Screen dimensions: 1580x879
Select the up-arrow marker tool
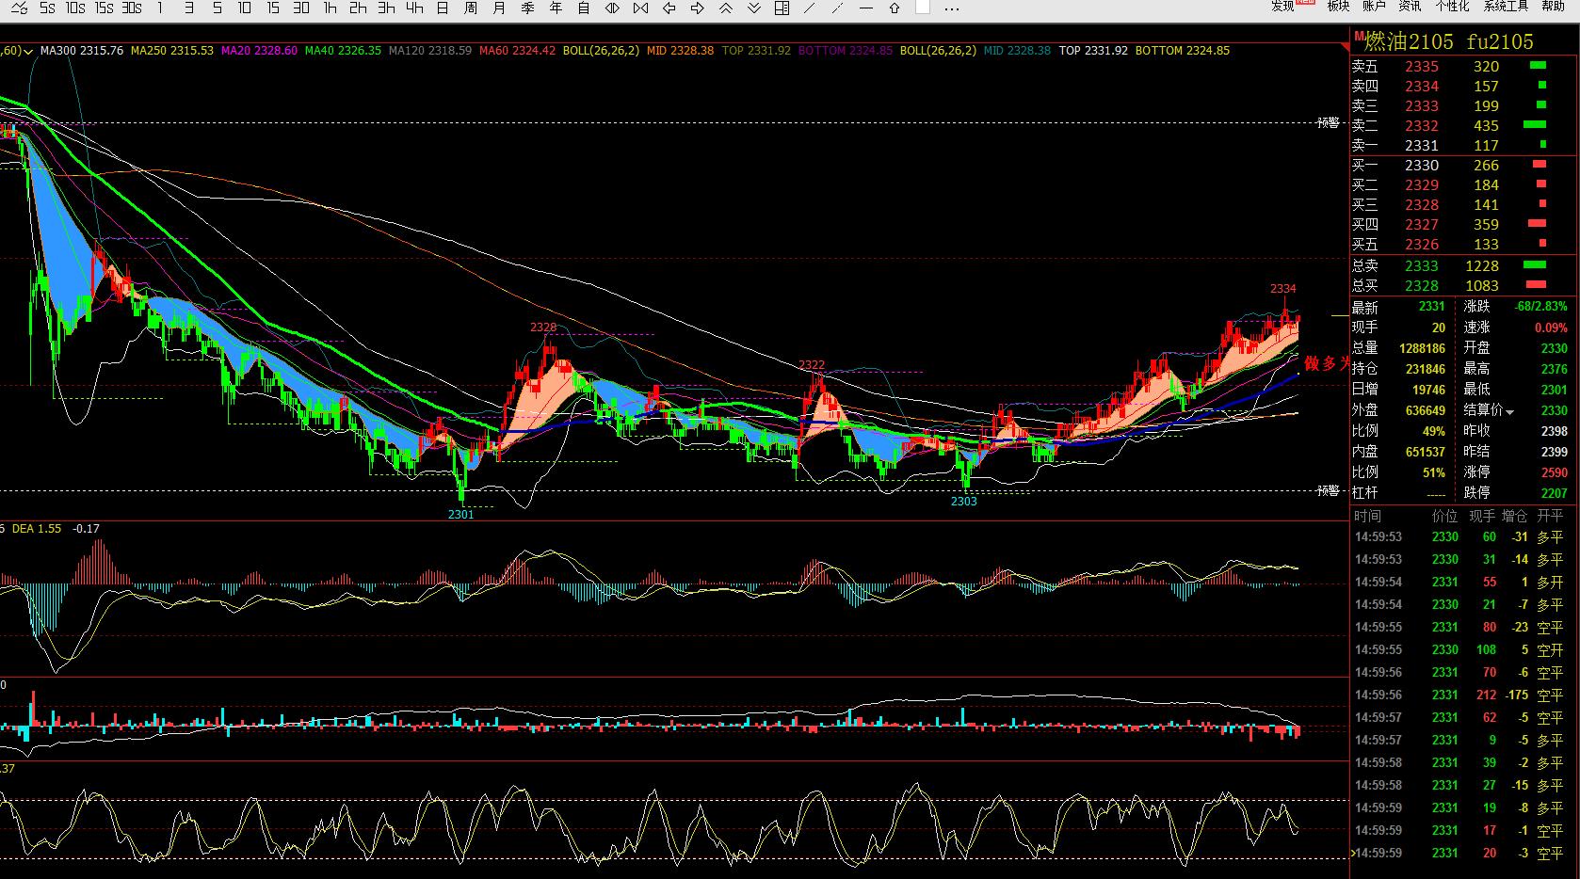[895, 8]
